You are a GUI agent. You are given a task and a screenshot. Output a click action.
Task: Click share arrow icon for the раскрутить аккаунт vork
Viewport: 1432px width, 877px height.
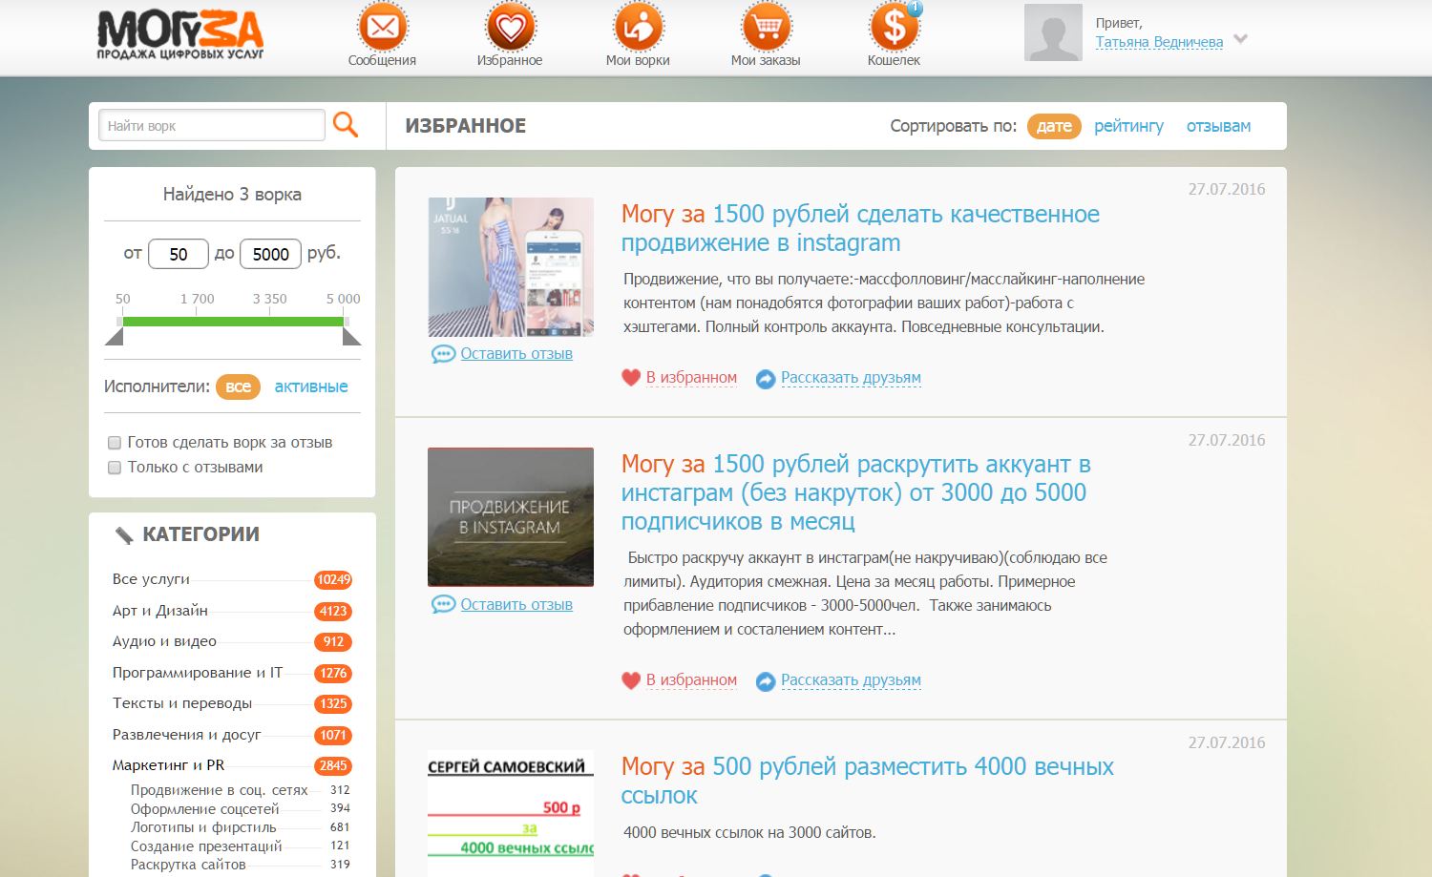766,681
